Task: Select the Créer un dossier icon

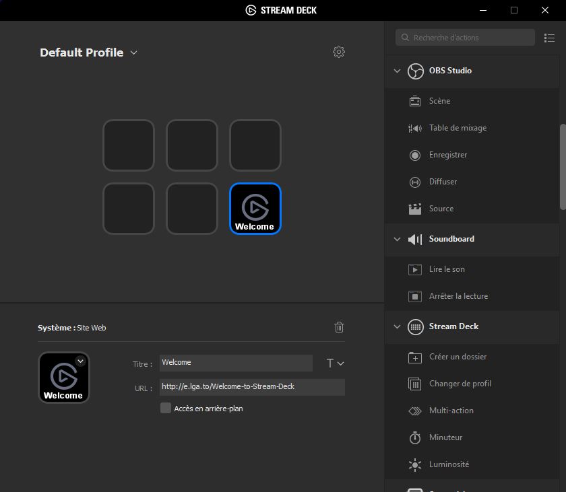Action: pyautogui.click(x=415, y=357)
